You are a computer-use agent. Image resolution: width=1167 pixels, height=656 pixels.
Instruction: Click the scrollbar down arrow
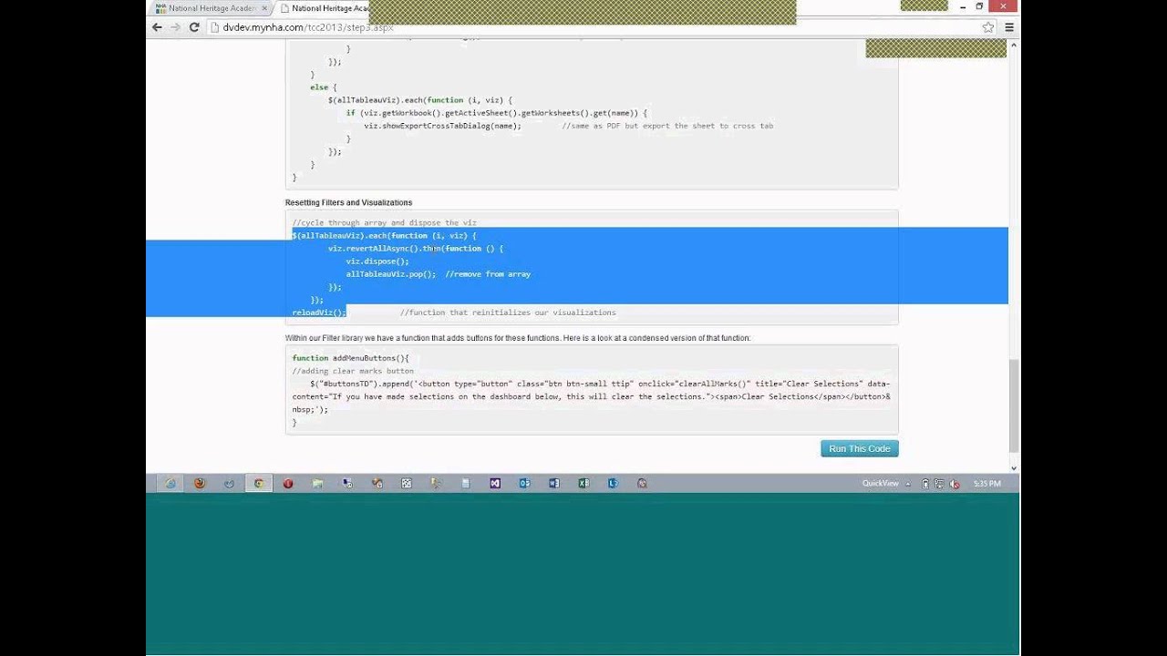pyautogui.click(x=1014, y=467)
